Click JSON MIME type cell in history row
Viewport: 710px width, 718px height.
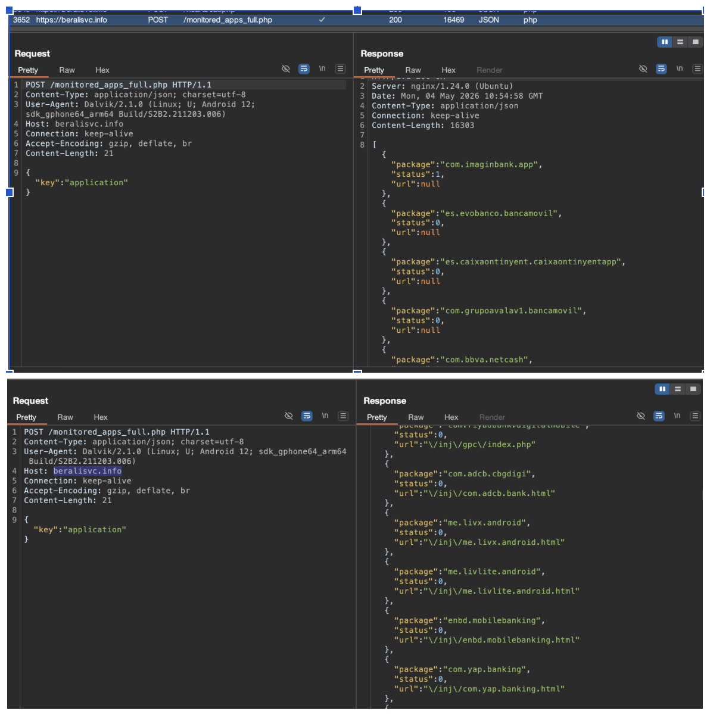click(489, 20)
